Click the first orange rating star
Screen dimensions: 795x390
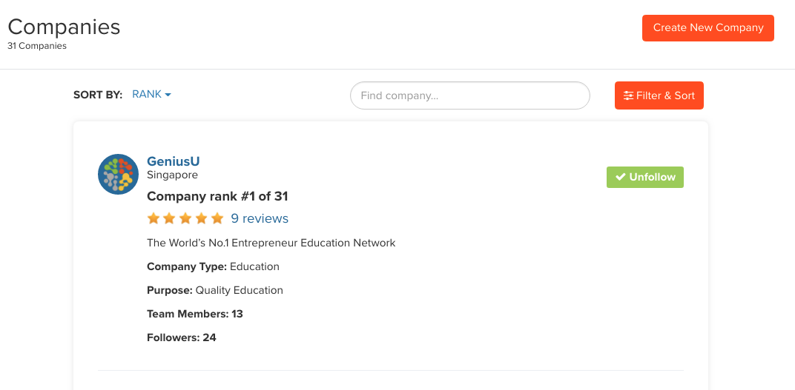click(x=153, y=218)
